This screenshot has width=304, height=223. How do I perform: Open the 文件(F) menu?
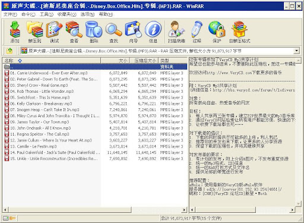tap(10, 14)
